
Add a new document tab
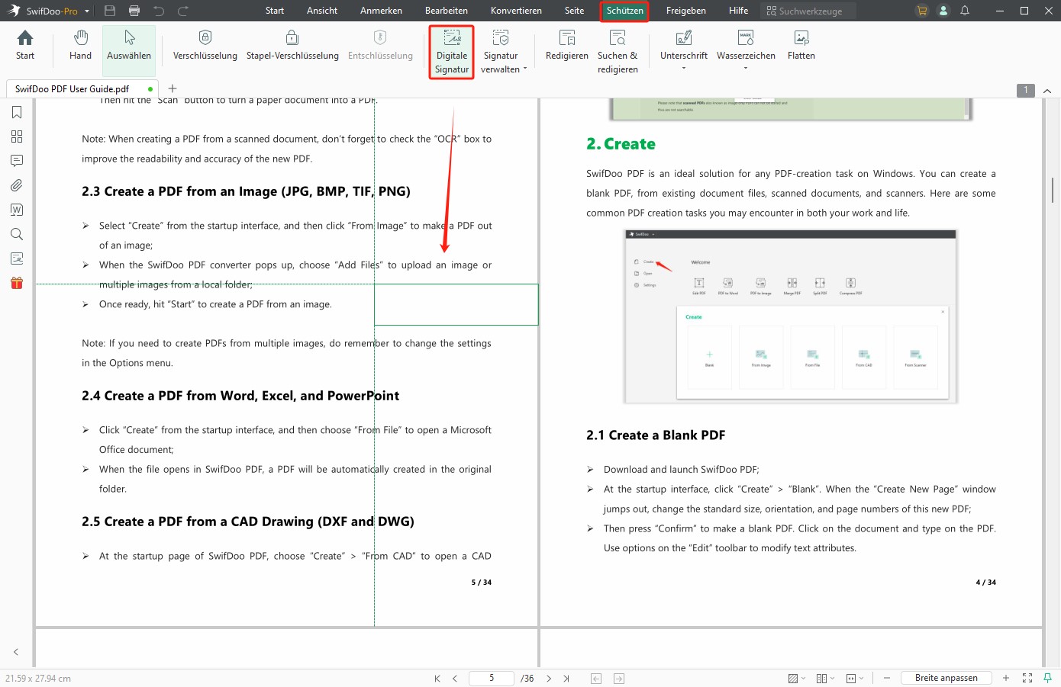(173, 88)
